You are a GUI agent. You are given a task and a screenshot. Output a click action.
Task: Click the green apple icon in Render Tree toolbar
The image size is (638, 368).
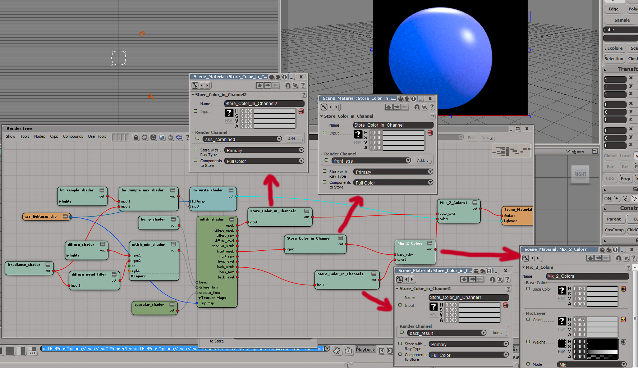[170, 137]
